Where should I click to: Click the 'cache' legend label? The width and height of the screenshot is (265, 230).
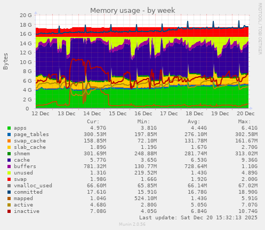pyautogui.click(x=22, y=160)
